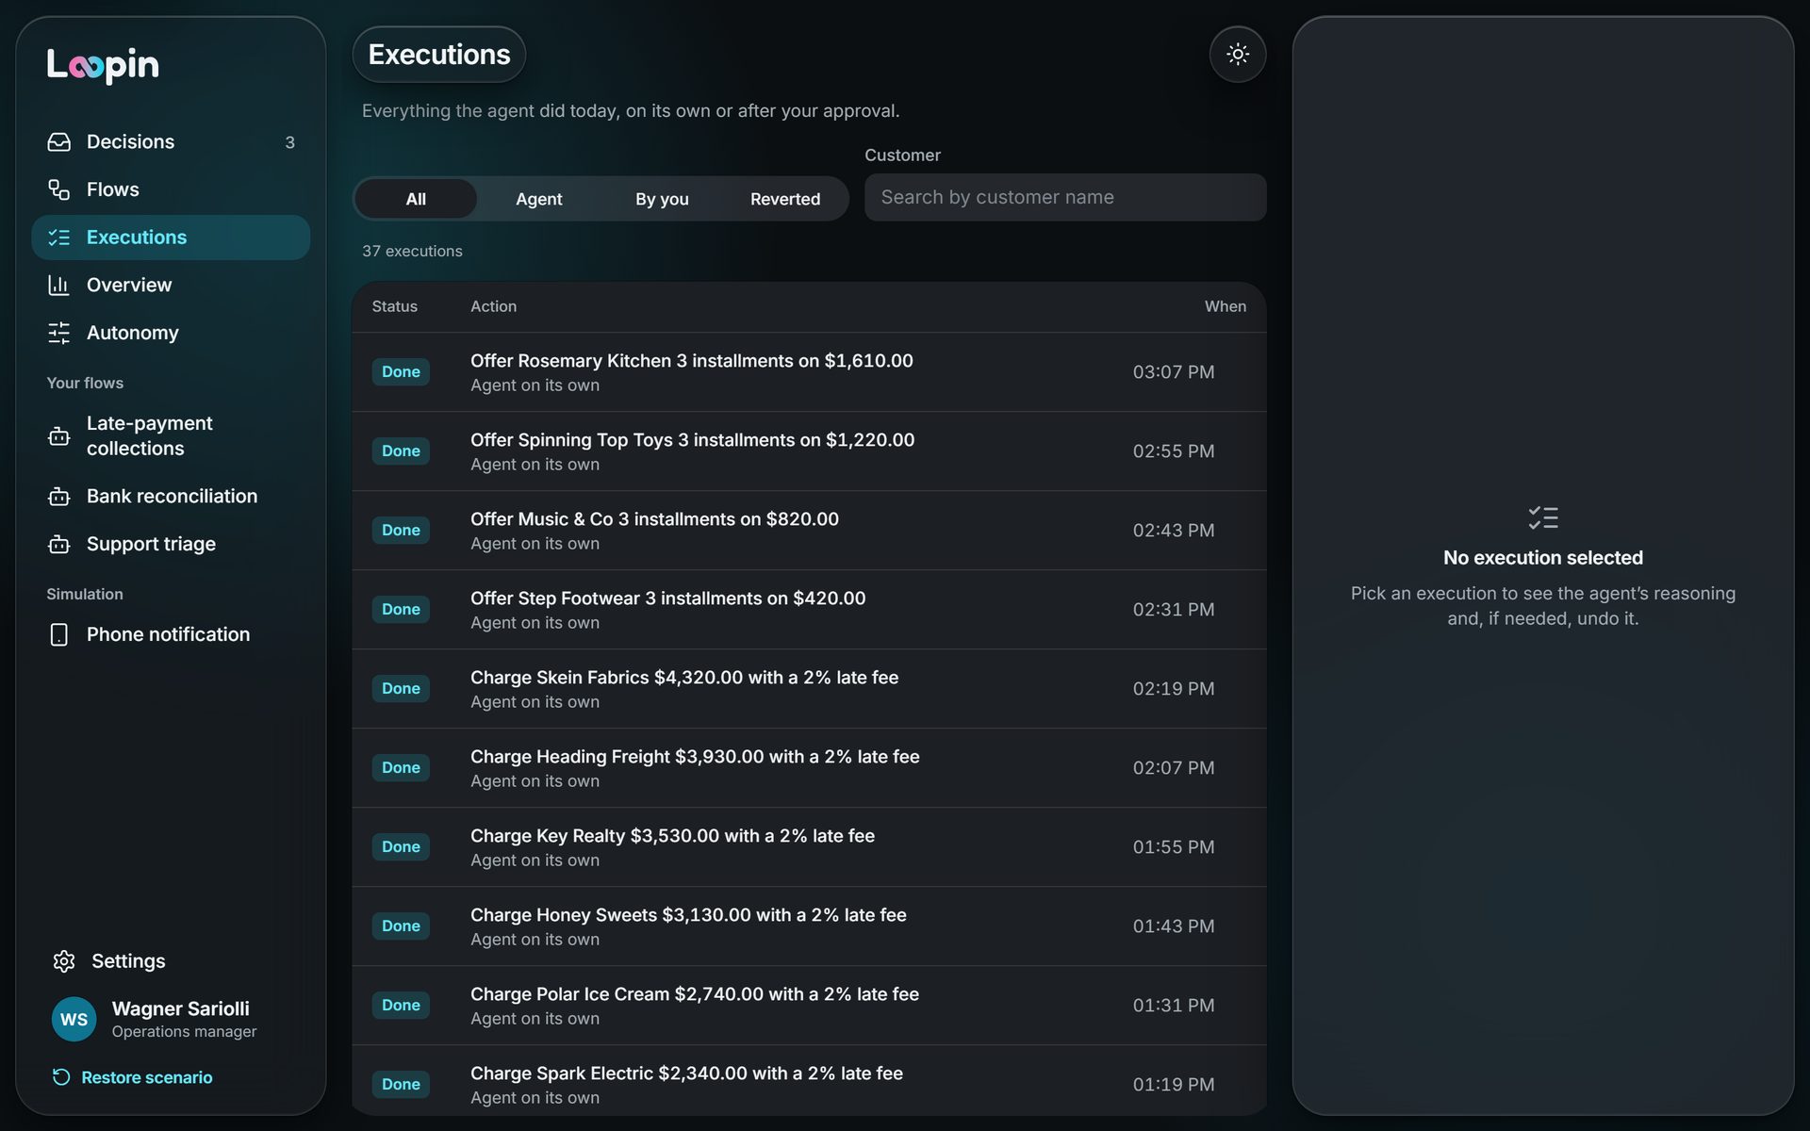Focus the customer name search field
1810x1131 pixels.
[x=1065, y=197]
